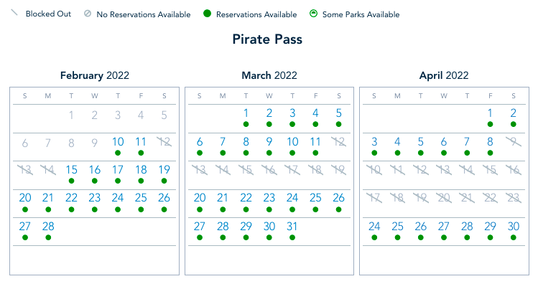Click unavailable date February 3
This screenshot has width=538, height=289.
click(118, 114)
